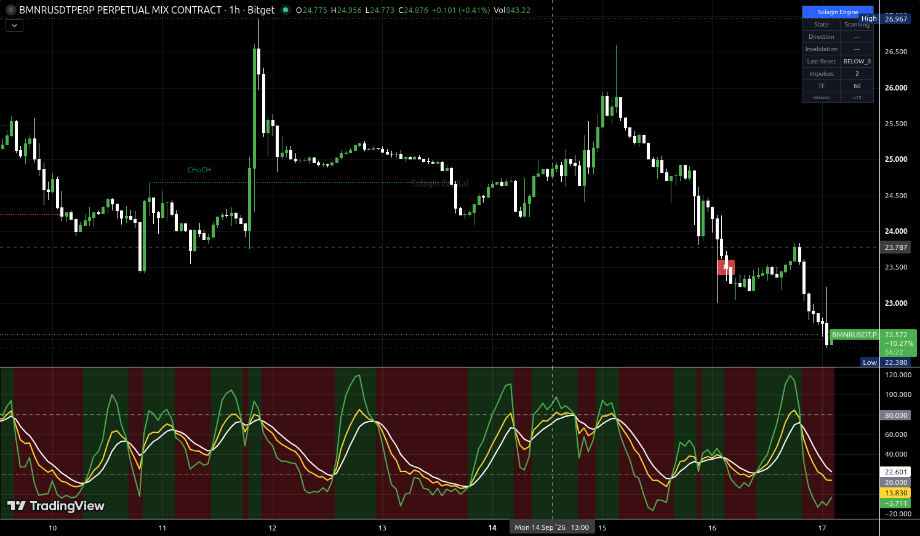
Task: Click the 56:22 bar countdown timer
Action: (894, 352)
